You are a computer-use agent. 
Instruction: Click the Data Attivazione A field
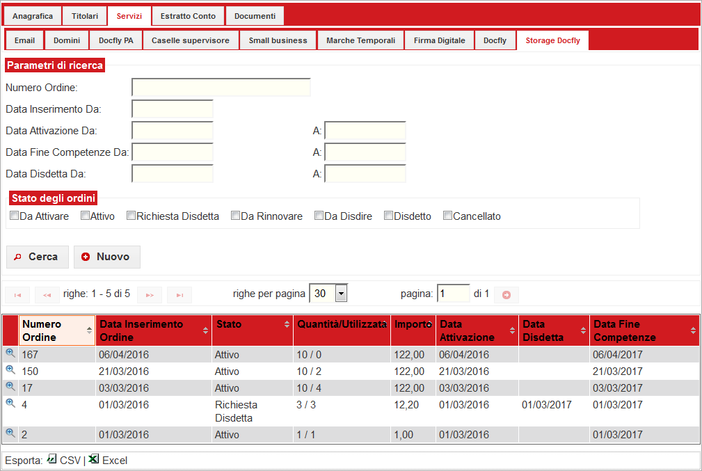point(365,130)
